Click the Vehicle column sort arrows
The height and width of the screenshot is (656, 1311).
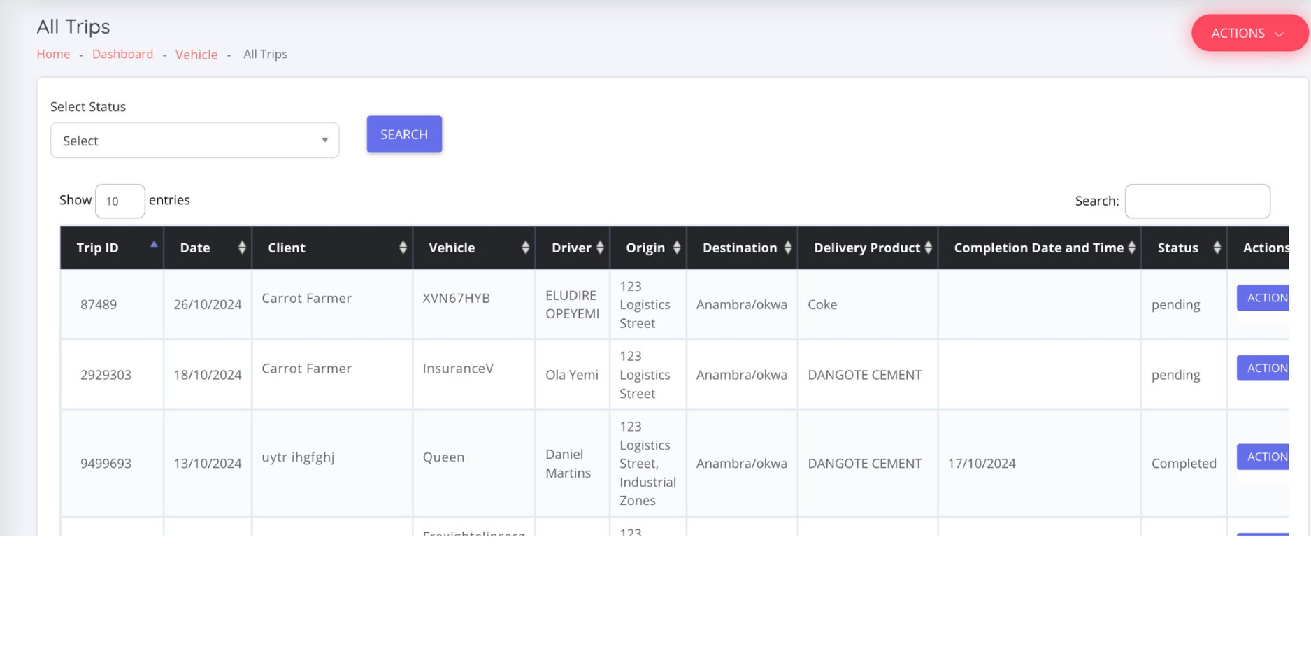click(x=525, y=248)
